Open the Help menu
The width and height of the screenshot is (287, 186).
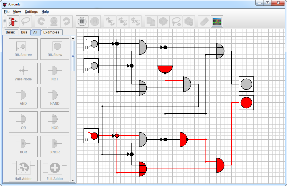pyautogui.click(x=45, y=12)
